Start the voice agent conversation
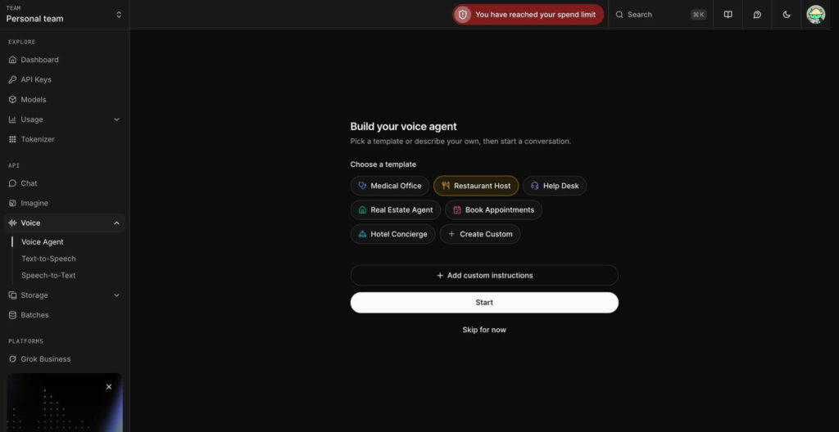 (484, 303)
